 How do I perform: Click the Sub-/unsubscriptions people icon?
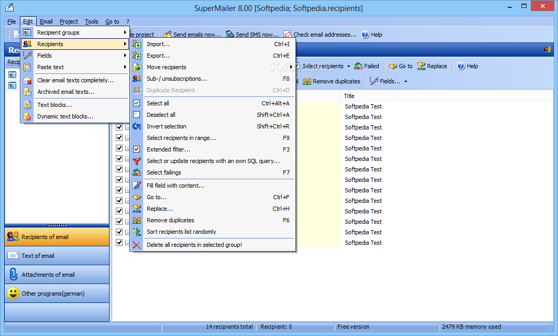click(137, 79)
